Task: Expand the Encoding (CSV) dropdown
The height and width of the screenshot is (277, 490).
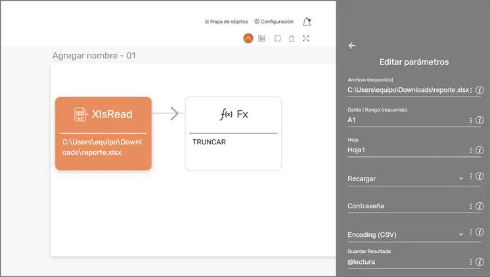Action: [461, 234]
